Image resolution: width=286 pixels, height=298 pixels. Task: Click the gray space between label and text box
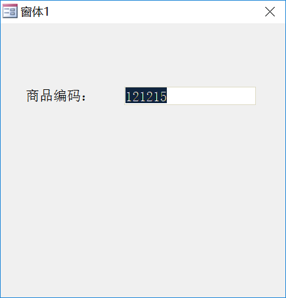click(105, 96)
